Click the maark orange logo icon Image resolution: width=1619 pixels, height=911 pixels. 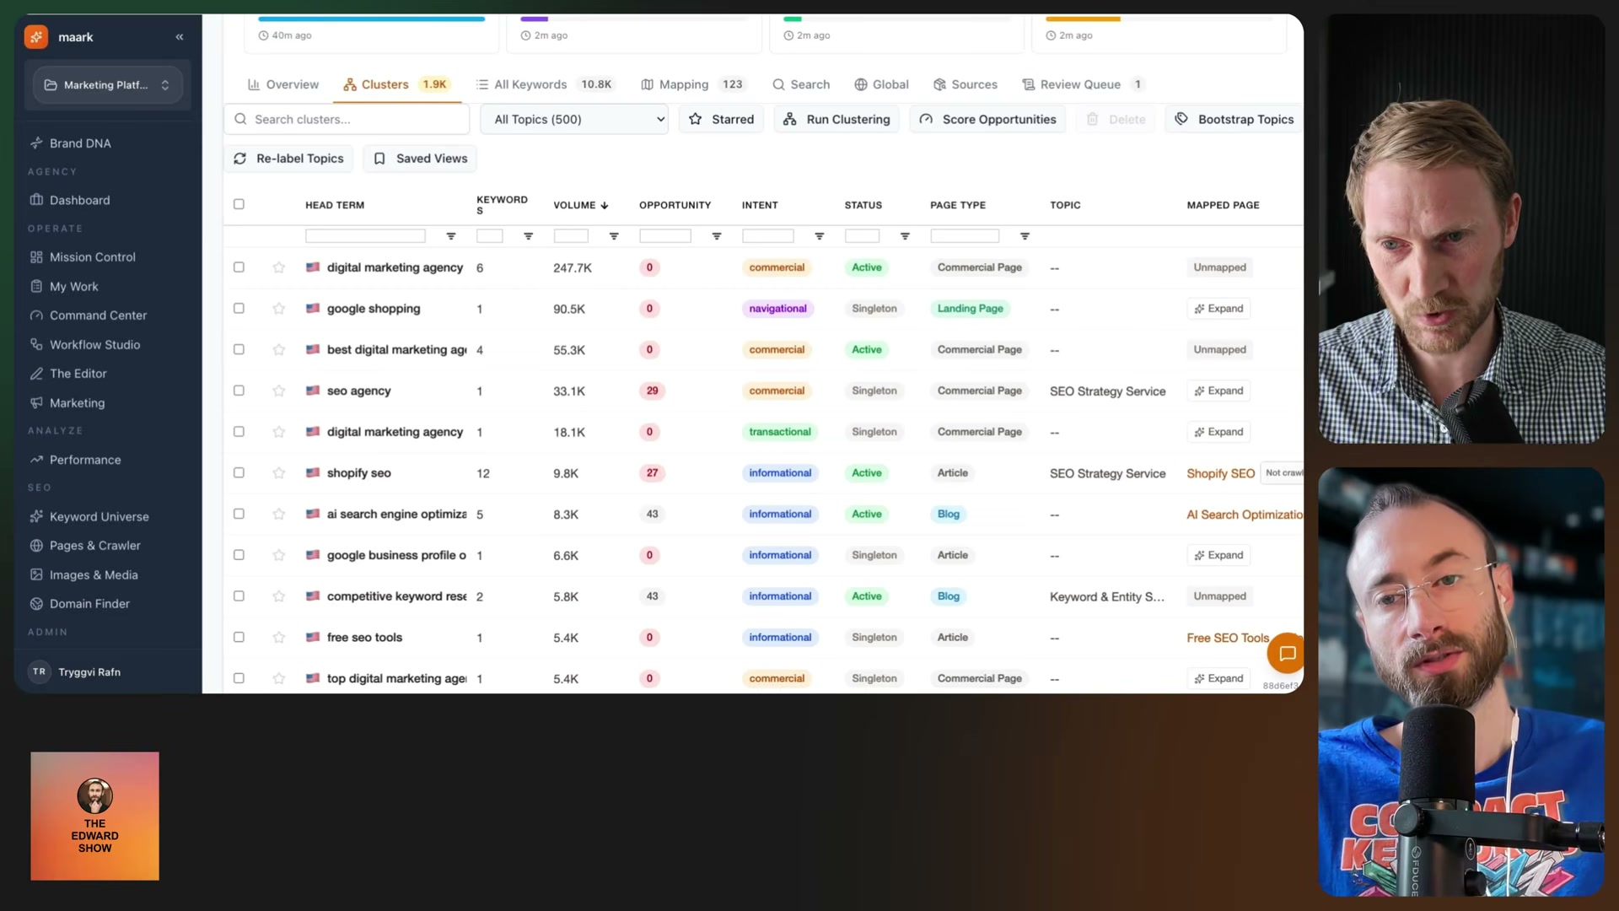click(x=36, y=37)
